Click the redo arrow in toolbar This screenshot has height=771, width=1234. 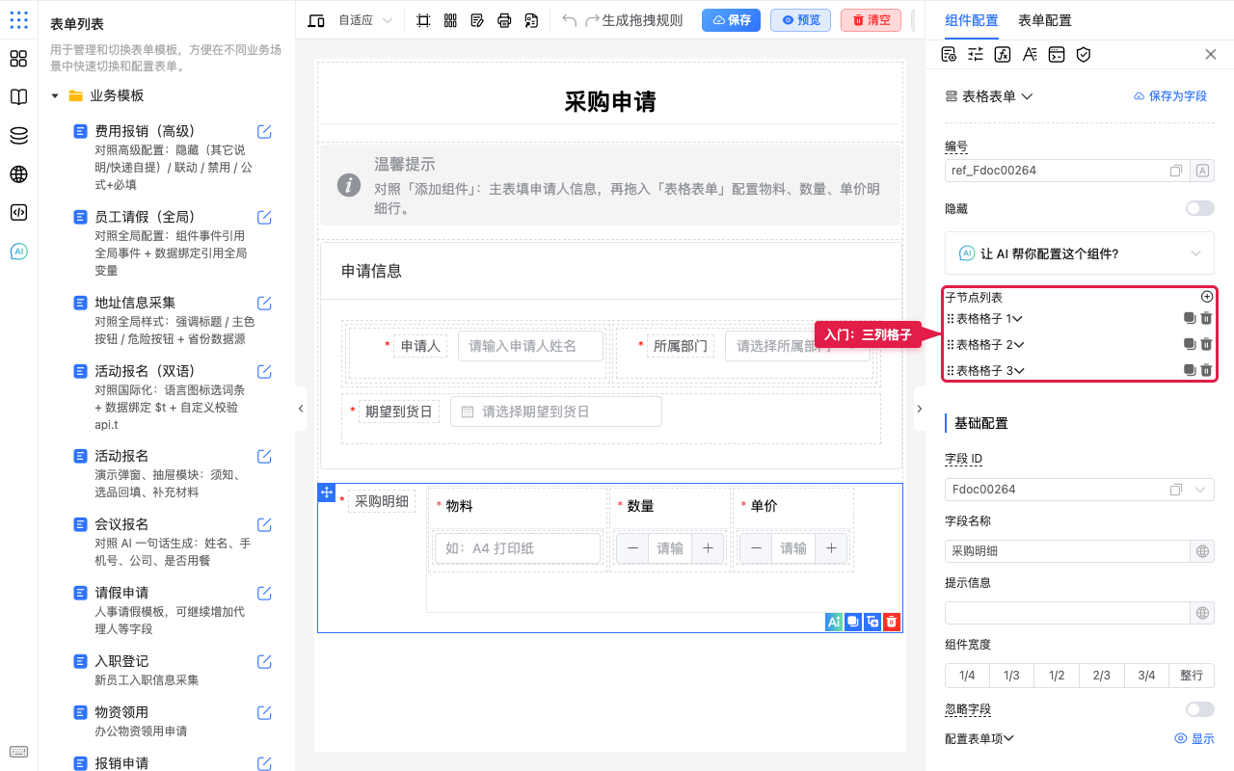pos(592,20)
